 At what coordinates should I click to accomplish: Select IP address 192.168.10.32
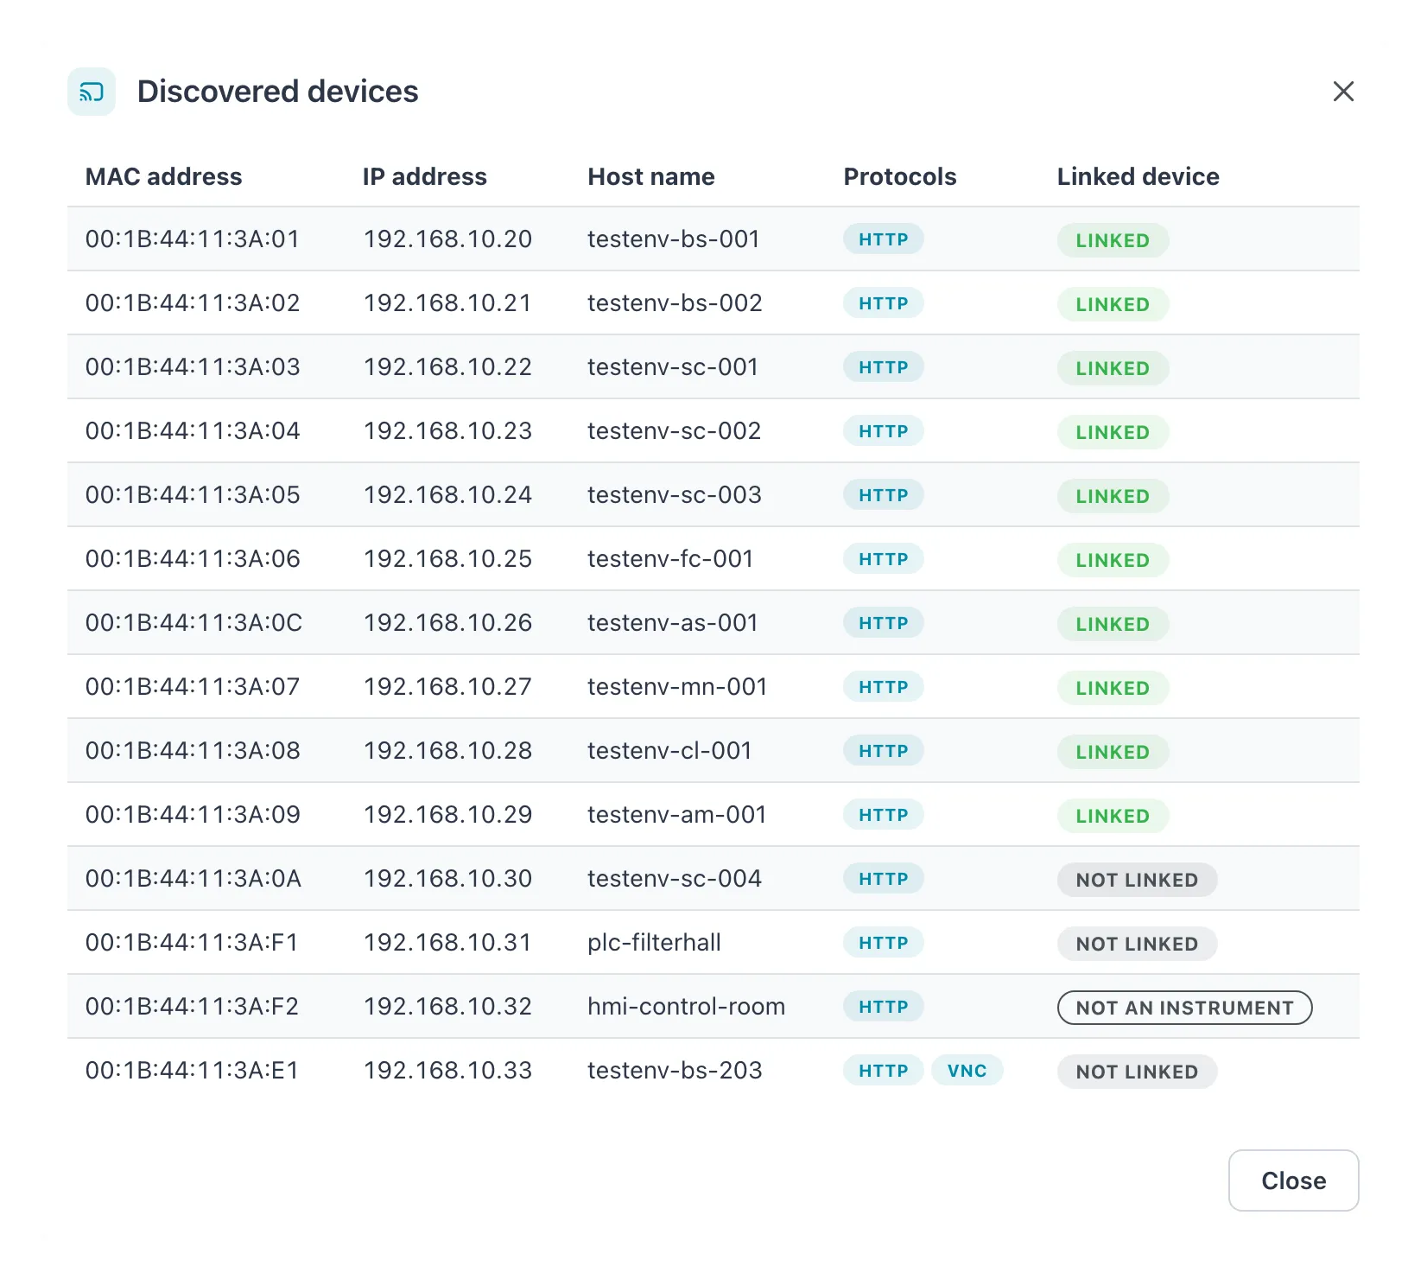447,1006
